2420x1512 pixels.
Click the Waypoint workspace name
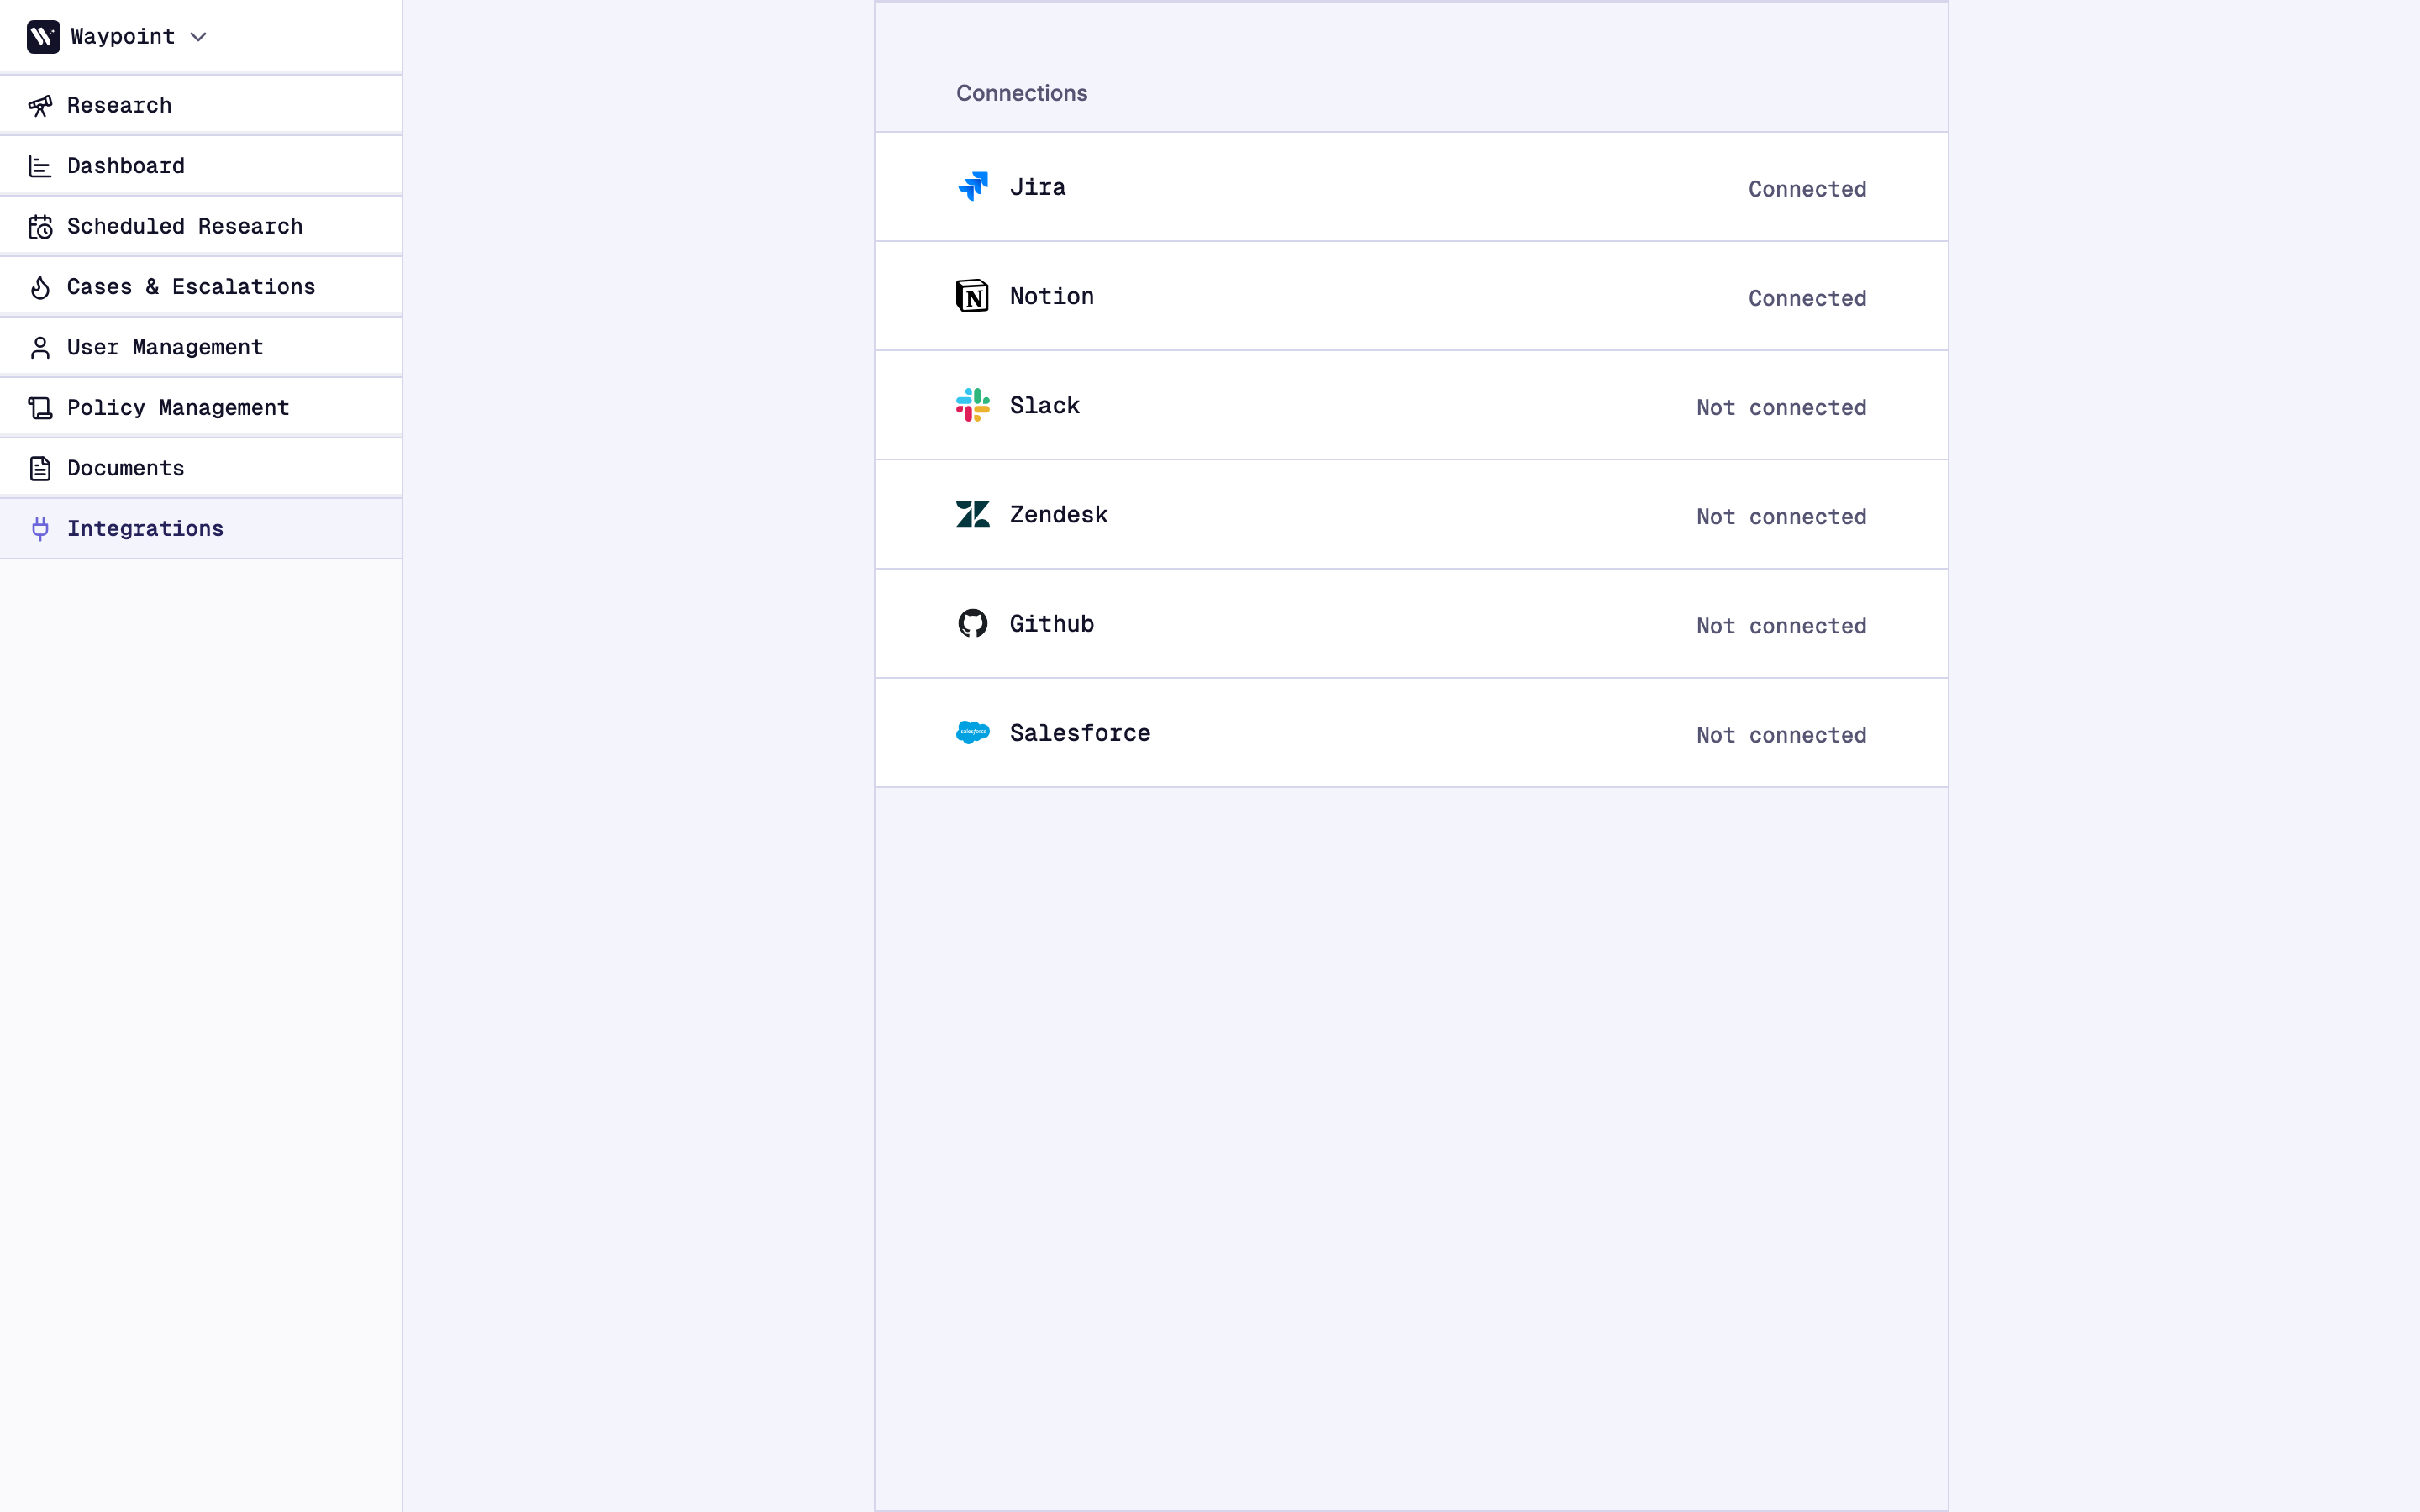(x=122, y=37)
